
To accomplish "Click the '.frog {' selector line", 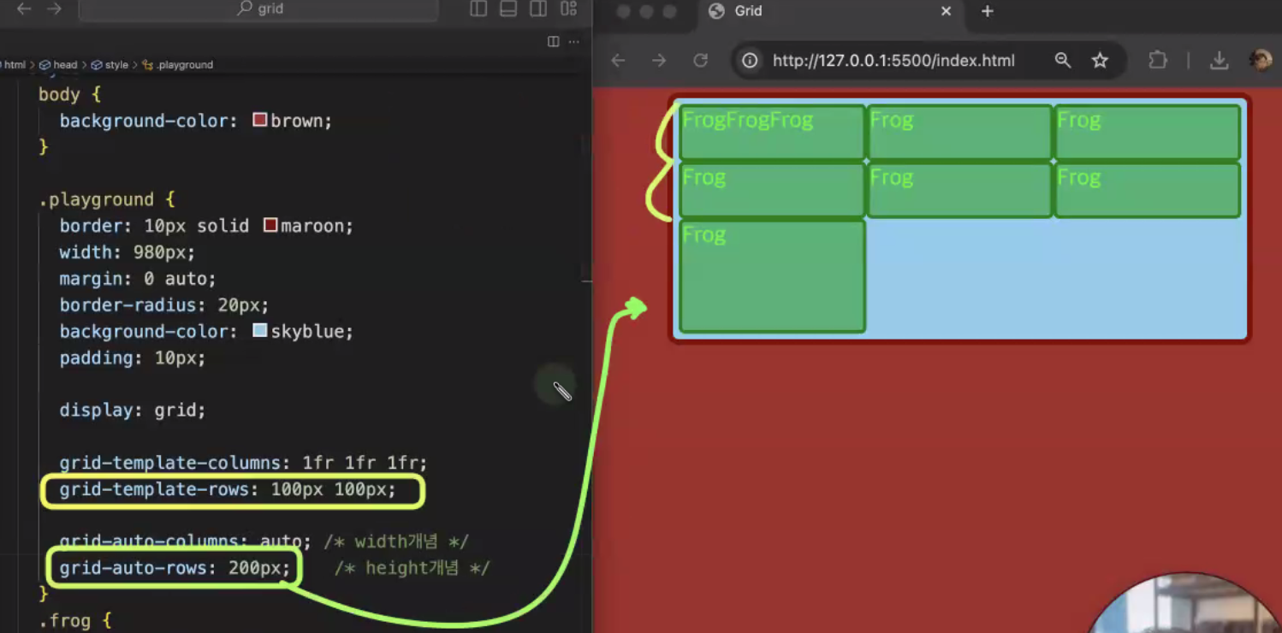I will point(75,620).
